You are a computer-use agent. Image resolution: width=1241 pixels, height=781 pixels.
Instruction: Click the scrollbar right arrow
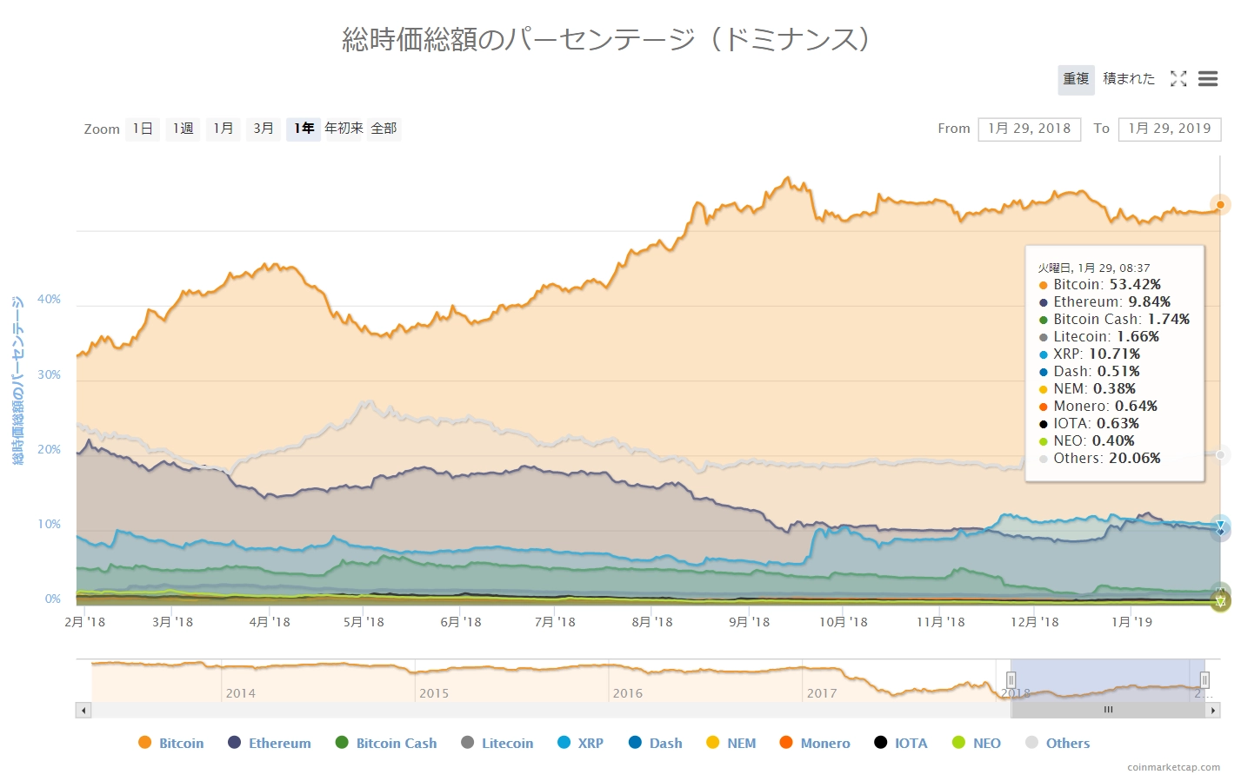1213,710
